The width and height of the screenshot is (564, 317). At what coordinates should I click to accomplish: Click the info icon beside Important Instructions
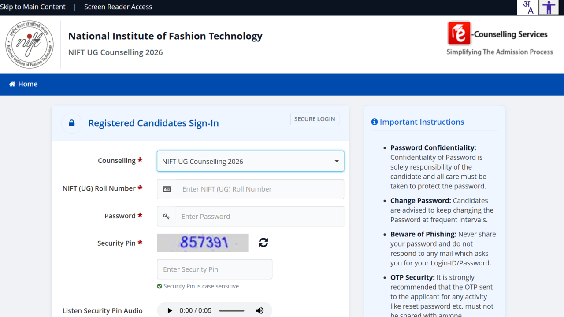coord(375,122)
